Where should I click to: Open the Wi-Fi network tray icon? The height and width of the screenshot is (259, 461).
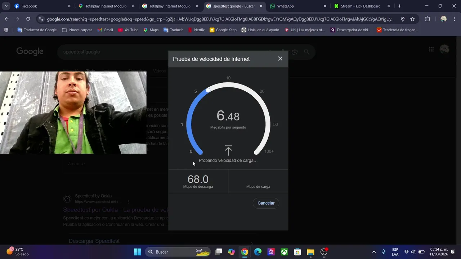point(406,252)
